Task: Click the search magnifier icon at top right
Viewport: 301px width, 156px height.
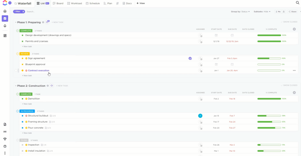Action: (x=297, y=3)
